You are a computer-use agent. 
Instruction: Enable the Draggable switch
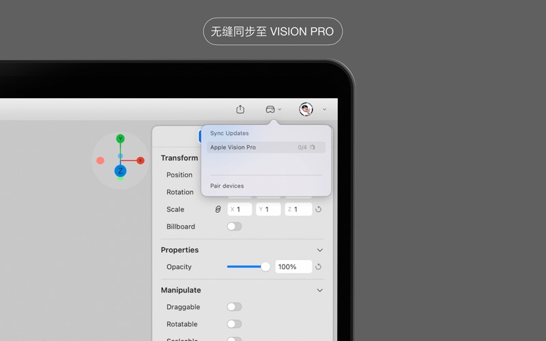(x=234, y=307)
